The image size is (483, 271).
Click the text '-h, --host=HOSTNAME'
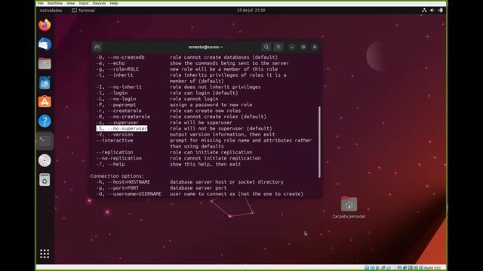(123, 182)
